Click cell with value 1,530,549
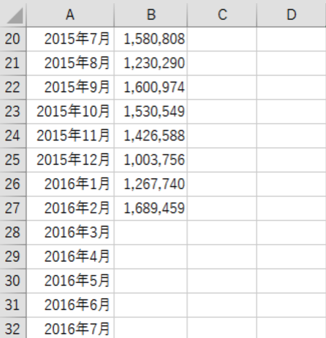Screen dimensions: 326x338 (151, 112)
